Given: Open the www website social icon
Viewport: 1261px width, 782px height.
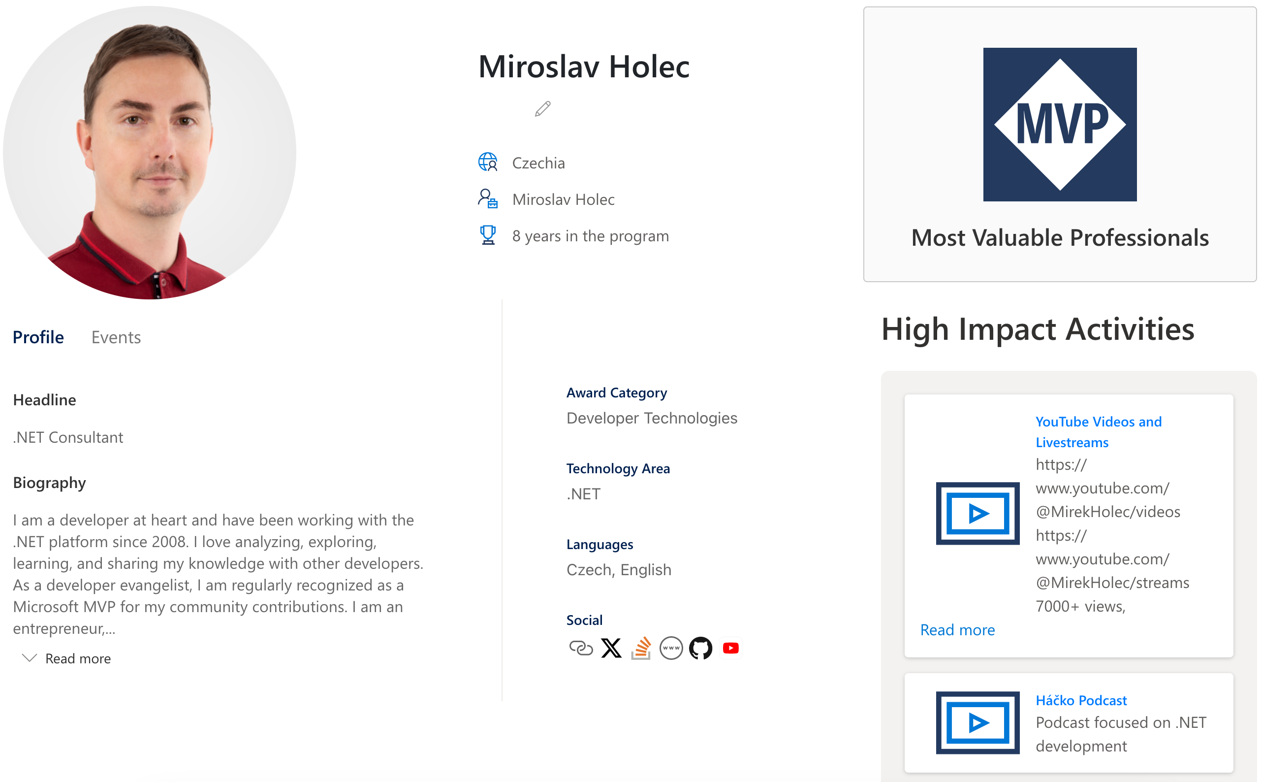Looking at the screenshot, I should 671,648.
